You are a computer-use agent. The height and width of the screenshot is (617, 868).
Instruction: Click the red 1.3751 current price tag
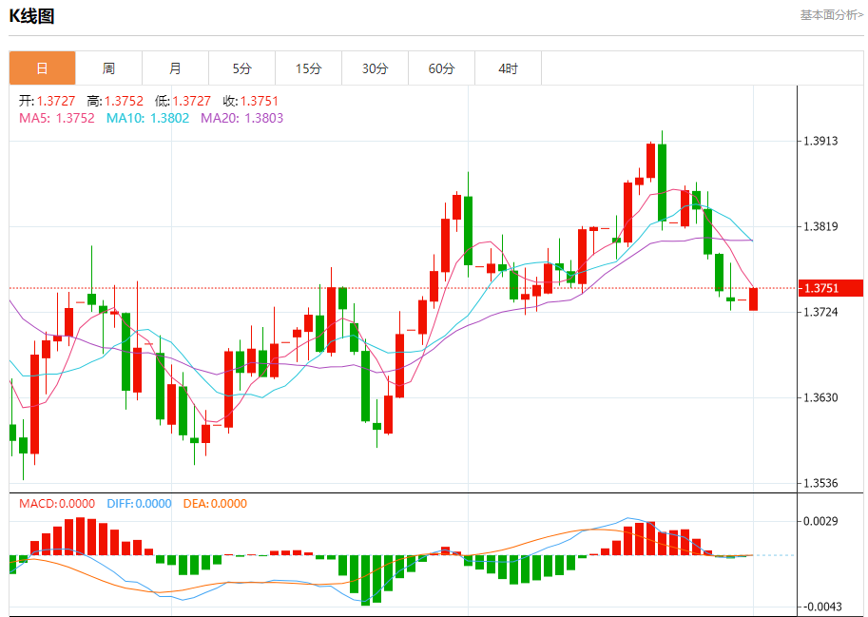(x=831, y=288)
